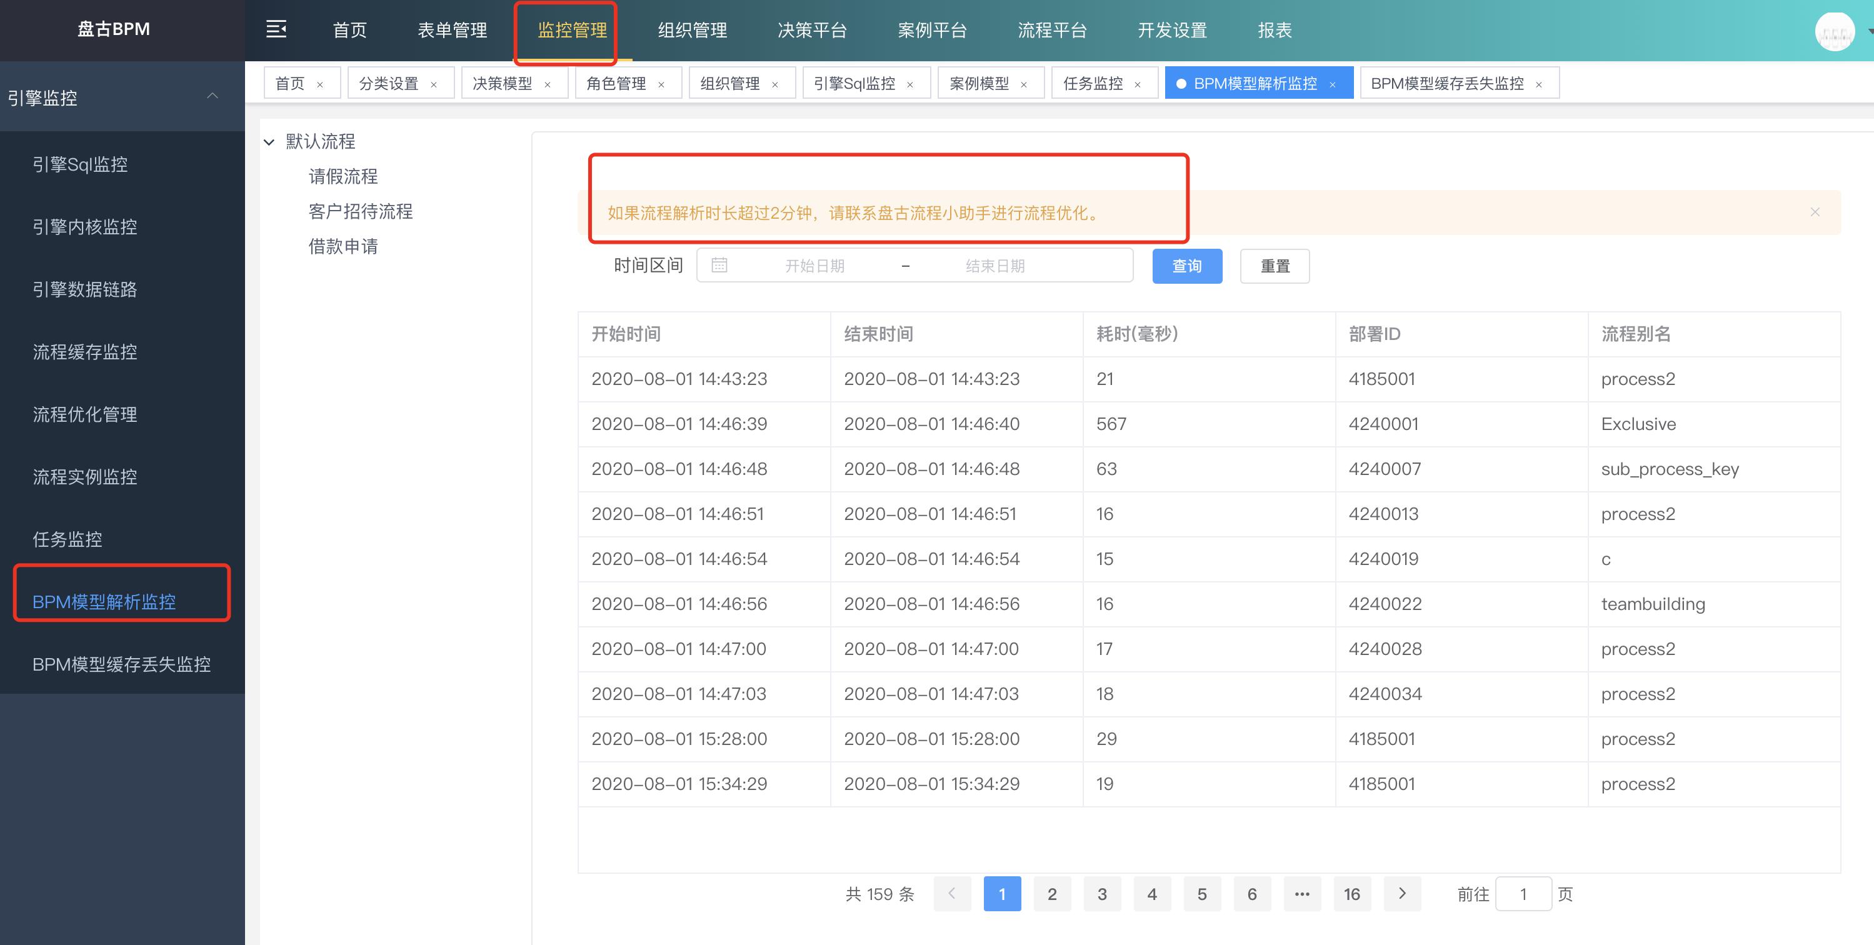Screen dimensions: 1874x945
Task: Open 组织管理 in top navigation
Action: [x=692, y=30]
